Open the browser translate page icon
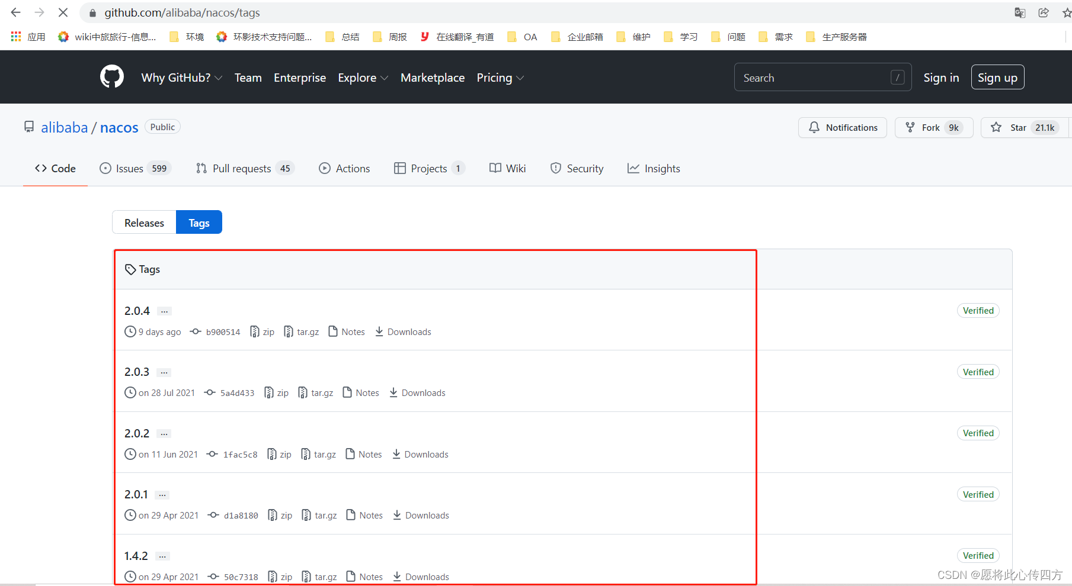The image size is (1072, 586). pyautogui.click(x=1020, y=12)
